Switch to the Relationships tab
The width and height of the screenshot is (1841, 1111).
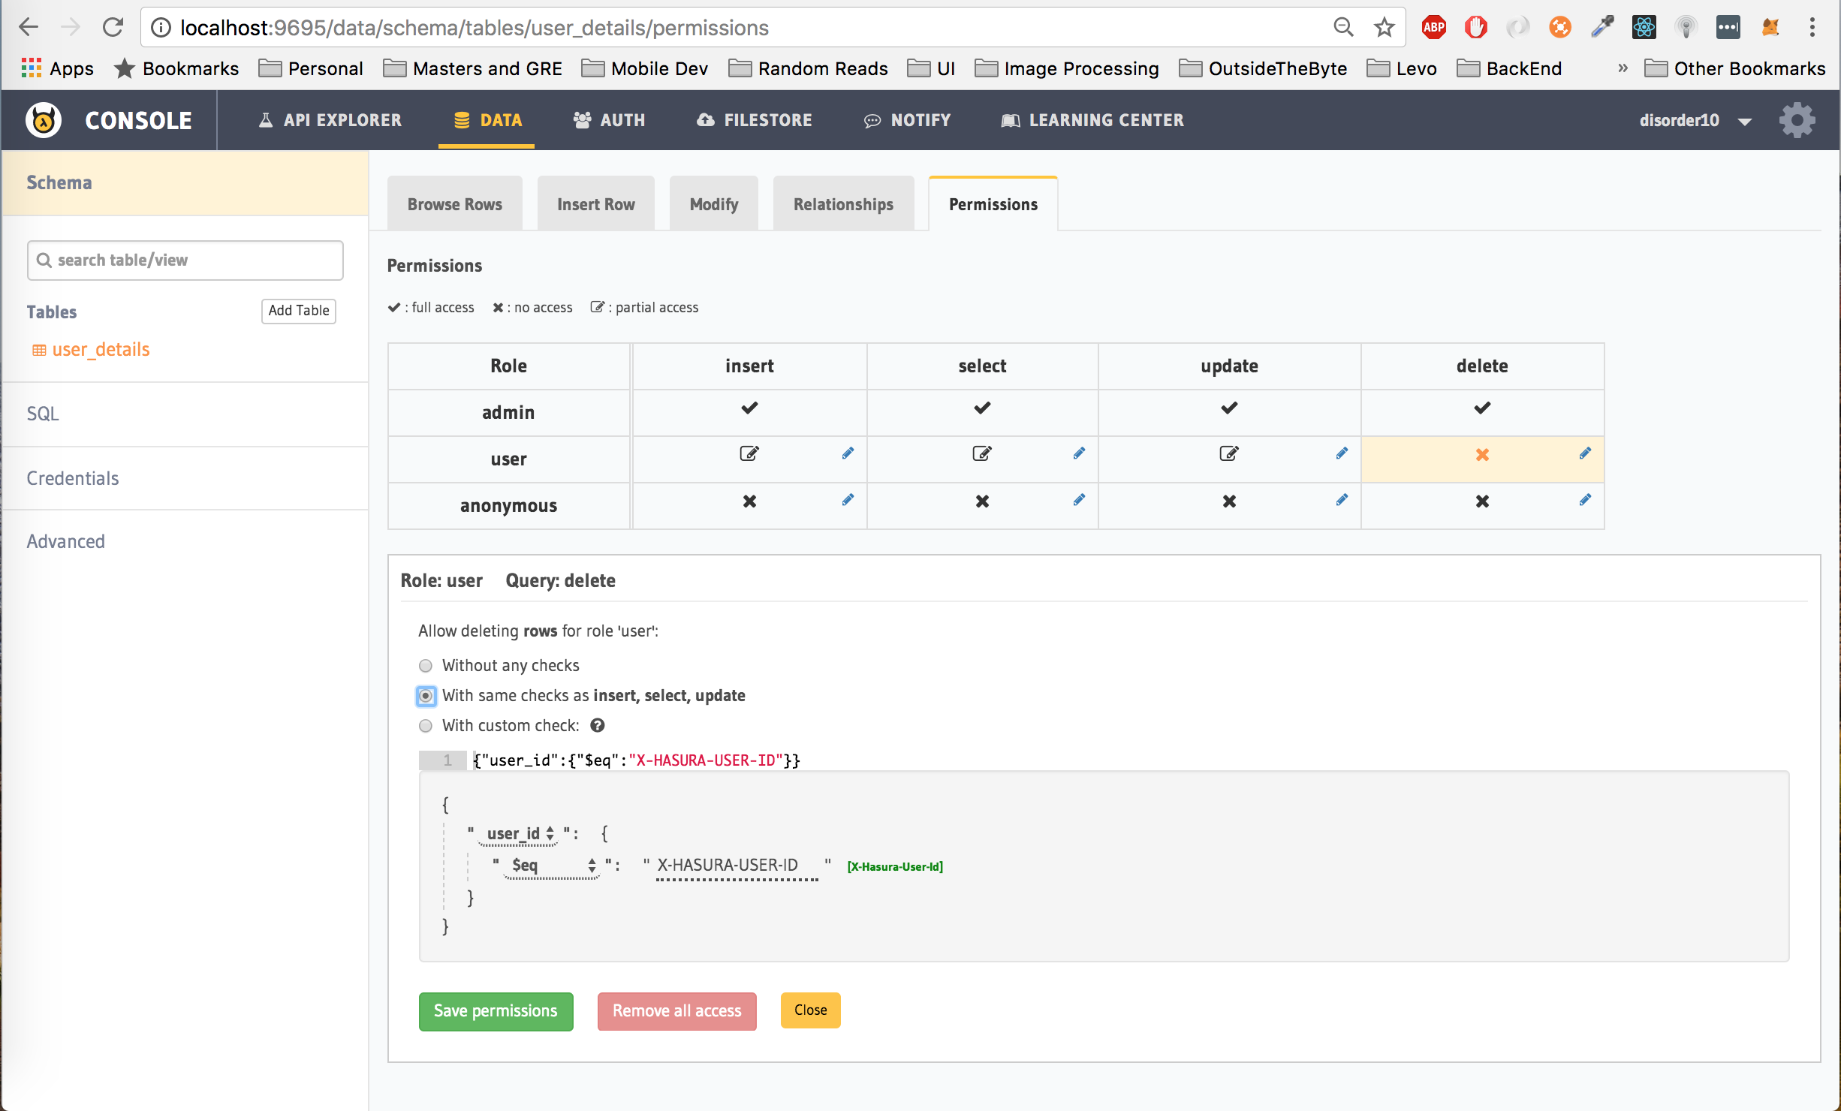(843, 204)
